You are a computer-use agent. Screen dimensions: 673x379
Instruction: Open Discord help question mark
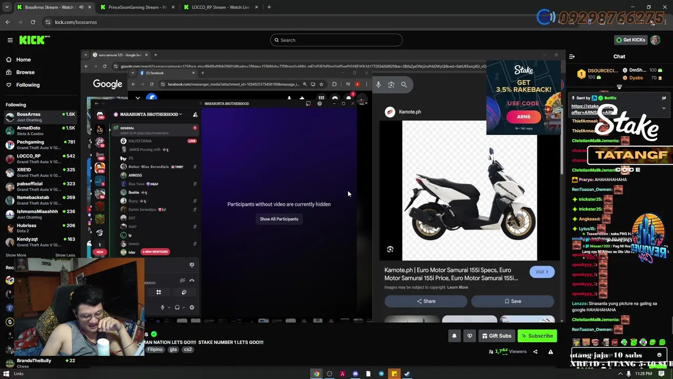point(320,104)
